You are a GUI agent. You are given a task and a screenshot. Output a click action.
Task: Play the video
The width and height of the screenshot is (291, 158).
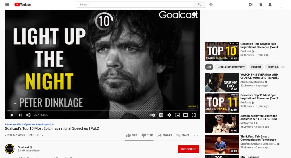[x=12, y=115]
